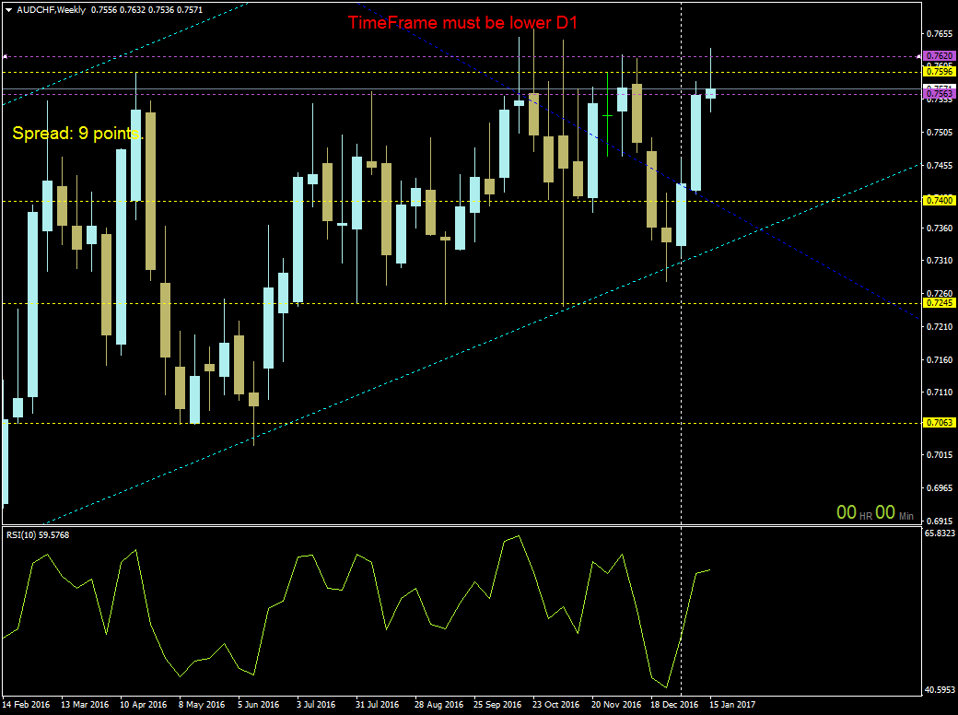The height and width of the screenshot is (715, 958).
Task: Click the yellow 0.7400 price label
Action: pos(940,201)
